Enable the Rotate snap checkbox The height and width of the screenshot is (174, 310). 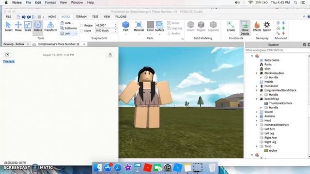82,26
